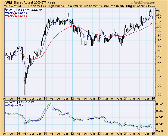Click the 21 year label on main chart axis
The width and height of the screenshot is (168, 136).
45,98
